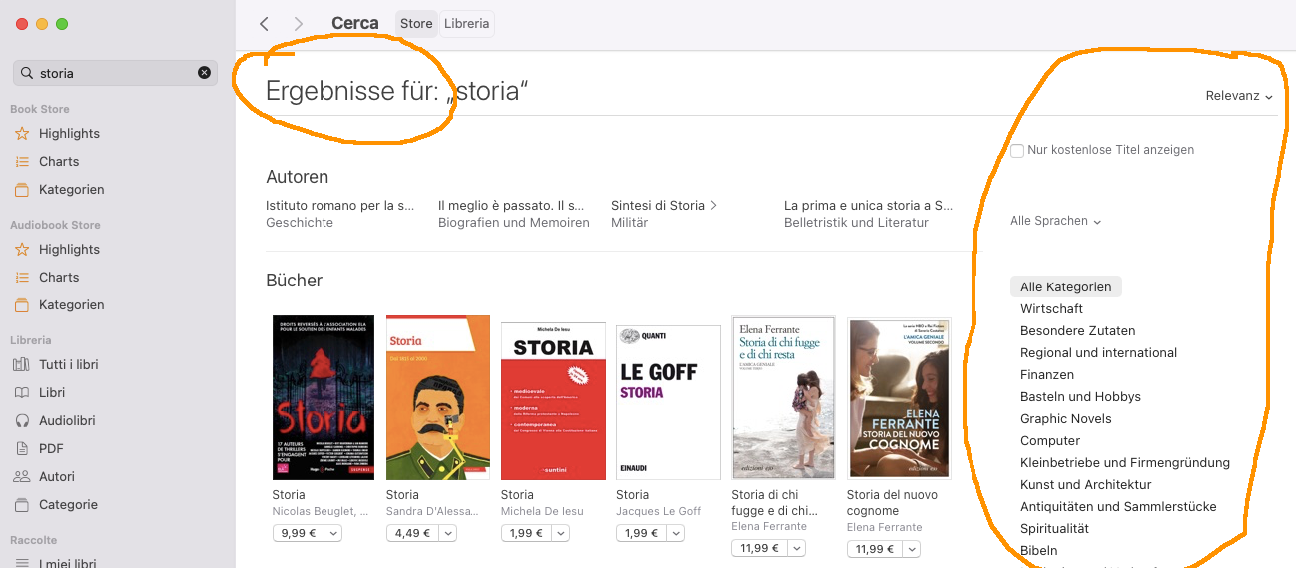
Task: Select Libri book icon in sidebar
Action: tap(22, 392)
